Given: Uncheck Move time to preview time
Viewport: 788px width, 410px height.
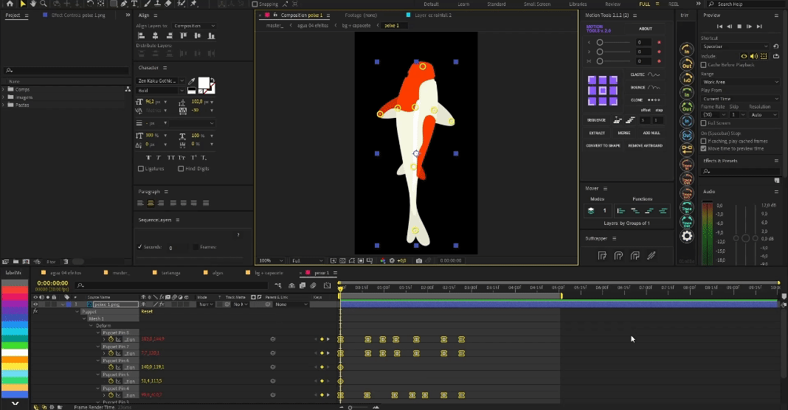Looking at the screenshot, I should 703,147.
